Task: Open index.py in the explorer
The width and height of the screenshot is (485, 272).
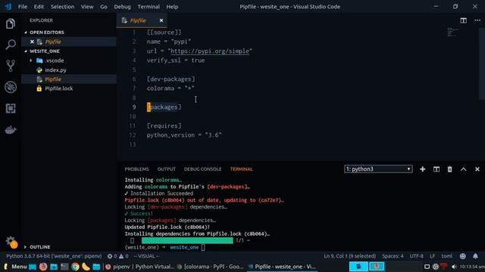Action: point(55,70)
